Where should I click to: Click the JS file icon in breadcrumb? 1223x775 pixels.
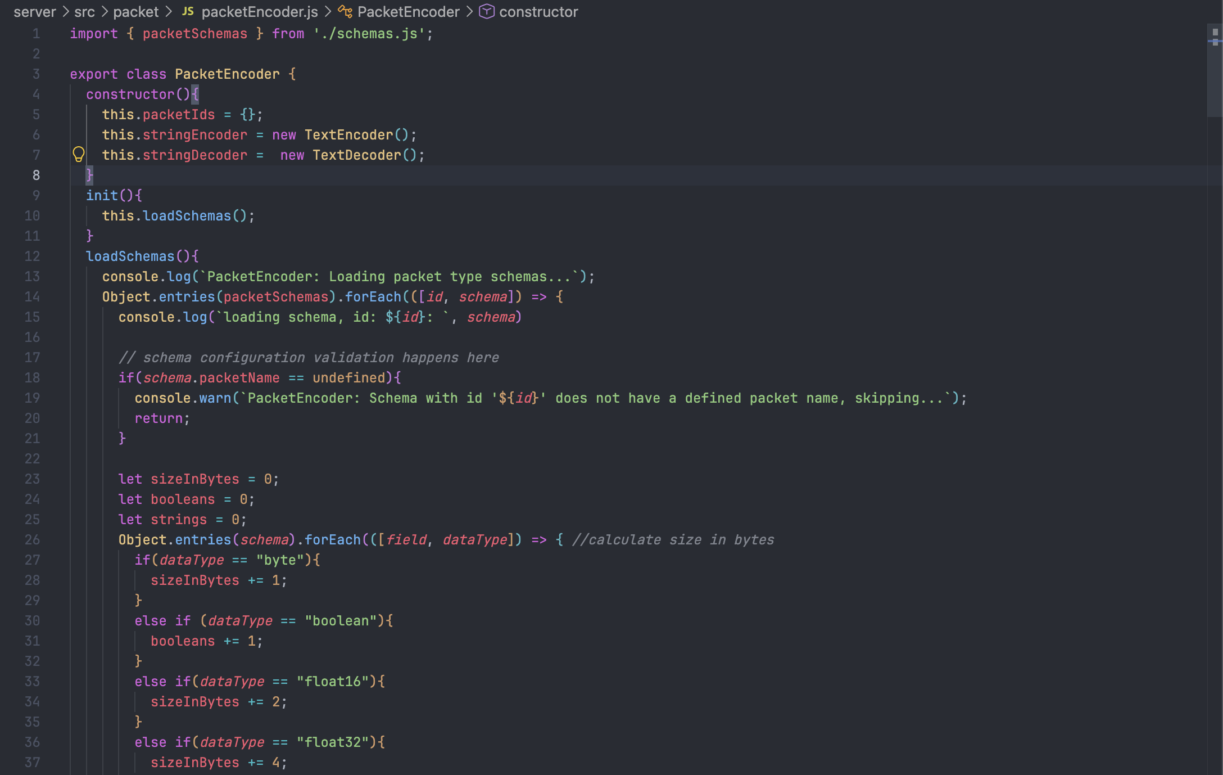click(x=188, y=11)
